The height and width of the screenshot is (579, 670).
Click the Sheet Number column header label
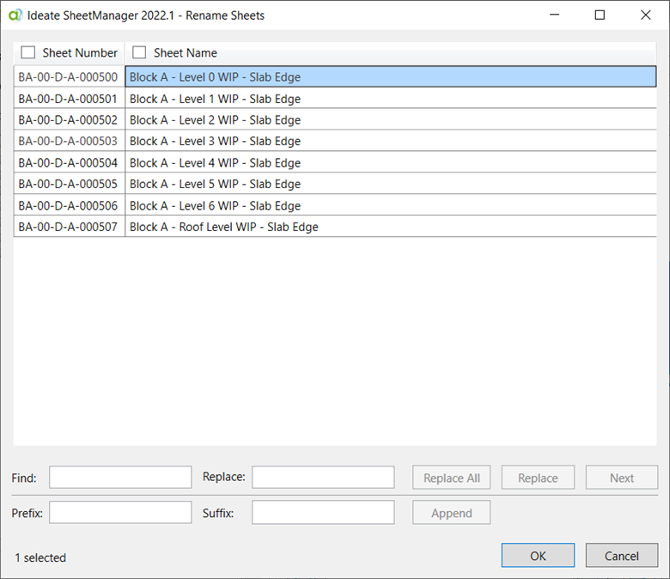(80, 53)
